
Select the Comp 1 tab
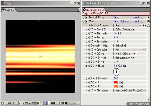point(8,10)
